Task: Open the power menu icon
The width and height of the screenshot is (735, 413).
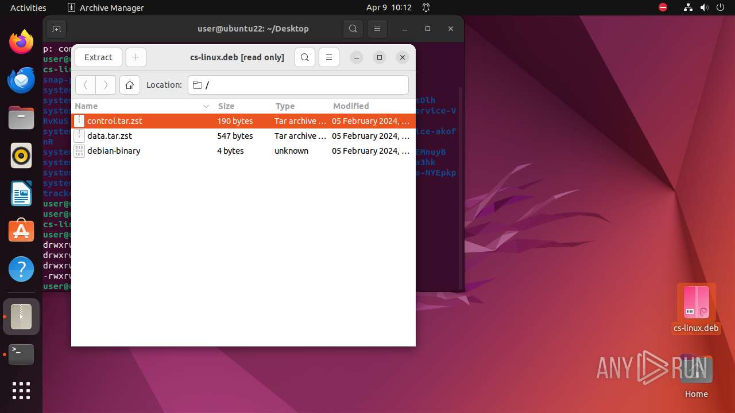Action: 720,7
